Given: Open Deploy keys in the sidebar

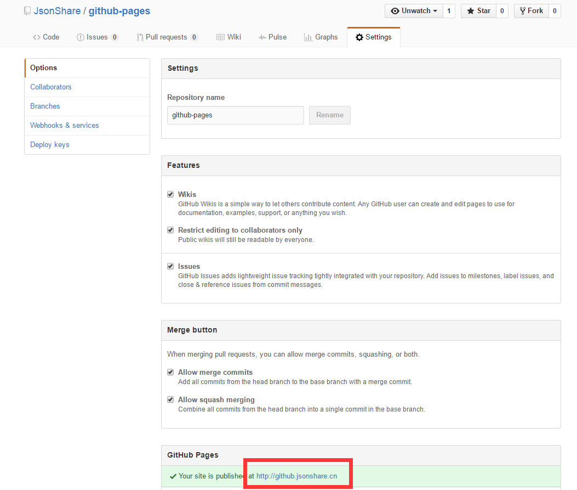Looking at the screenshot, I should click(x=87, y=144).
